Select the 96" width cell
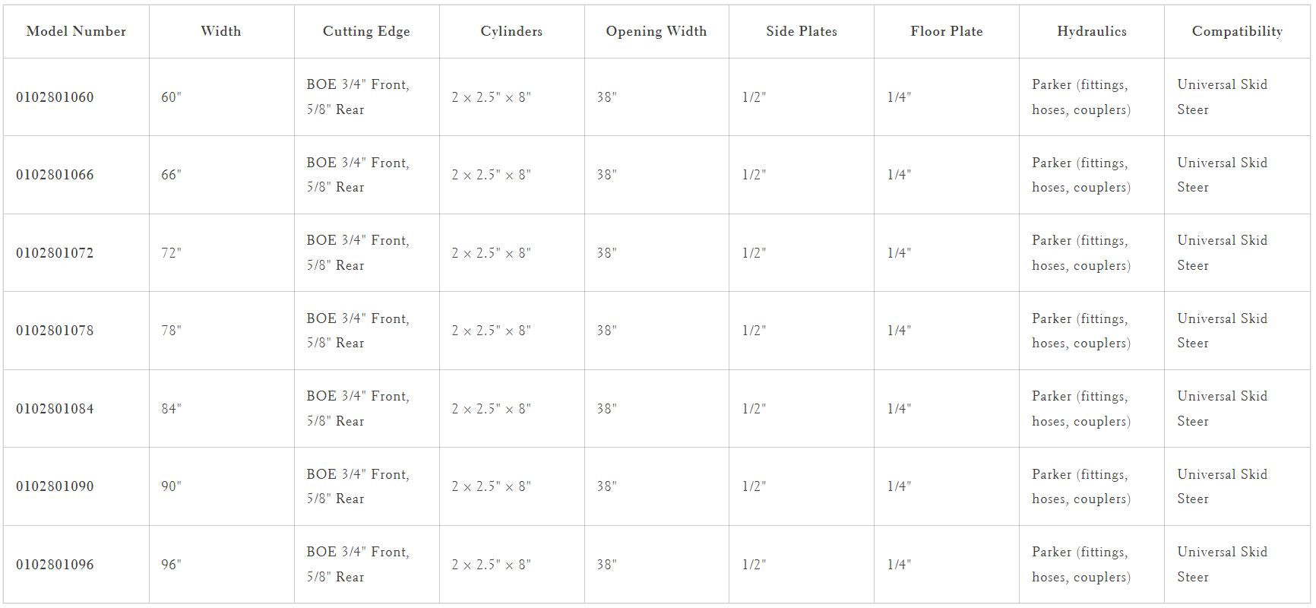Image resolution: width=1316 pixels, height=608 pixels. tap(171, 565)
